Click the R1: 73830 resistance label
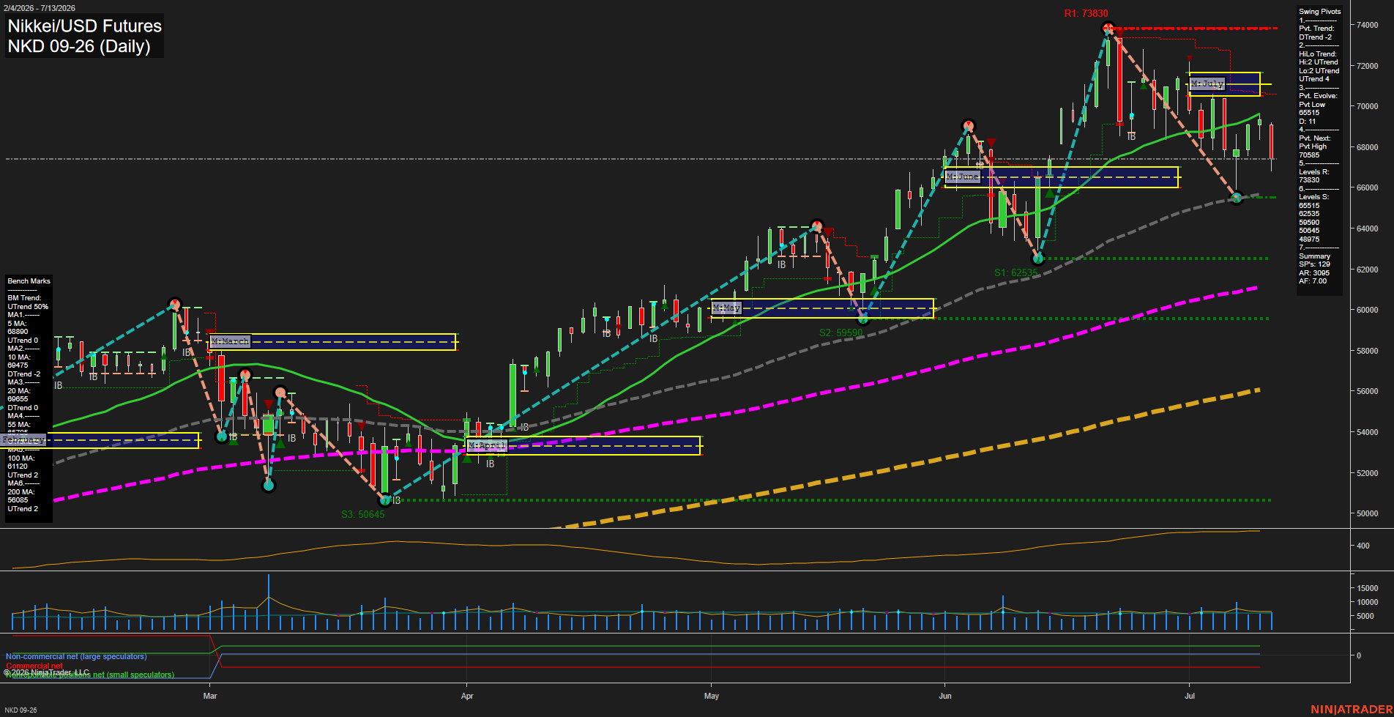The width and height of the screenshot is (1394, 717). [1086, 14]
